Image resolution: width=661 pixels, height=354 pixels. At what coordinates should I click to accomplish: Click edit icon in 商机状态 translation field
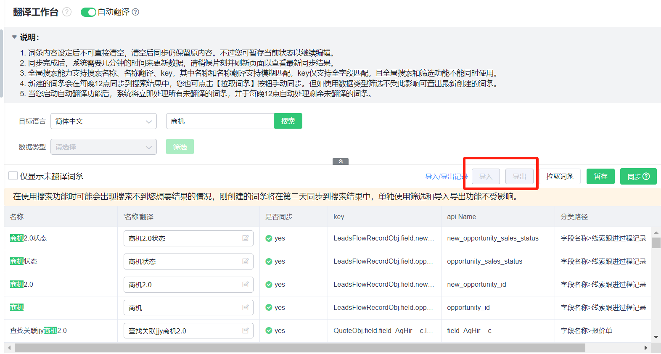(246, 262)
